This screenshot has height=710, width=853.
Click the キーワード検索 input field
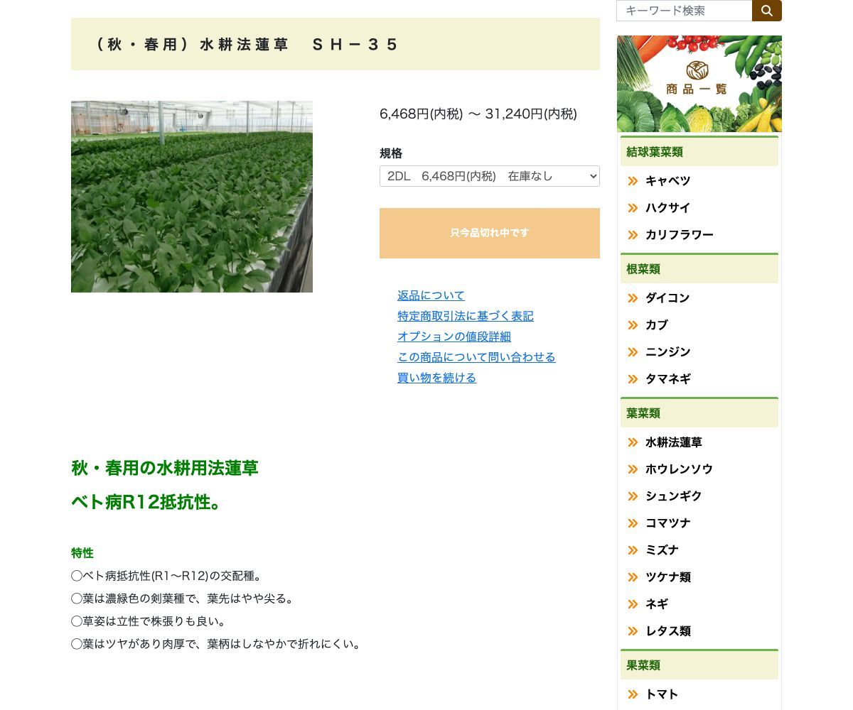682,11
